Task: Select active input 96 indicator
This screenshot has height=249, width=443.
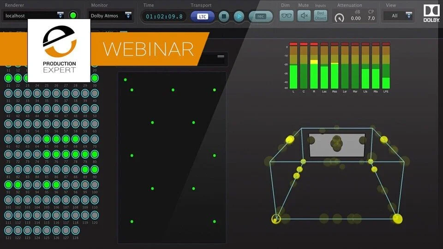Action: coord(56,184)
